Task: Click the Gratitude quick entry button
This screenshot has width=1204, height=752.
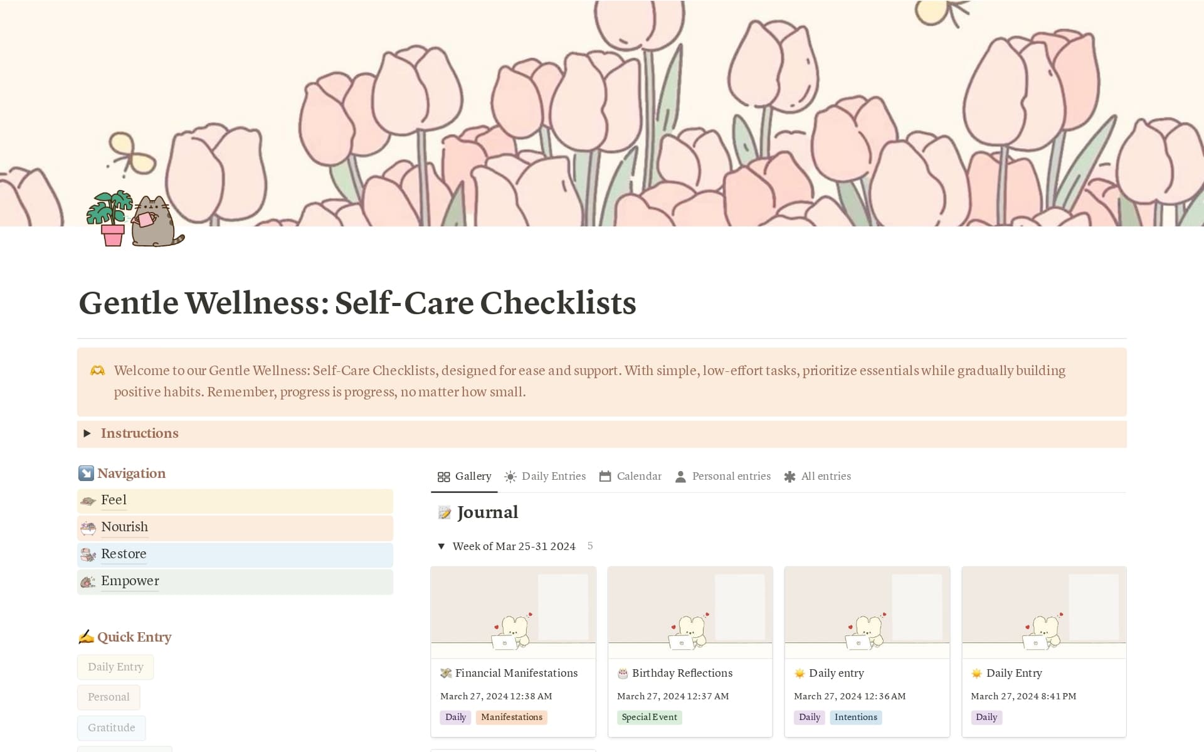Action: tap(111, 728)
